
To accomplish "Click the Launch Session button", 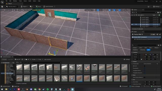I will click(x=48, y=7).
